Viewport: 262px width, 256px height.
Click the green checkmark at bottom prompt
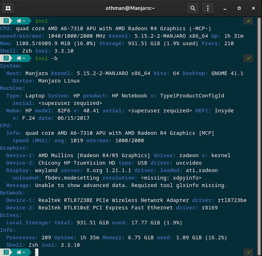point(249,252)
